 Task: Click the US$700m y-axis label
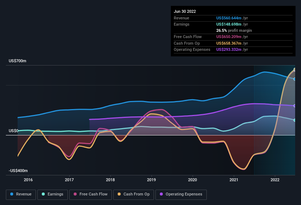pyautogui.click(x=18, y=61)
